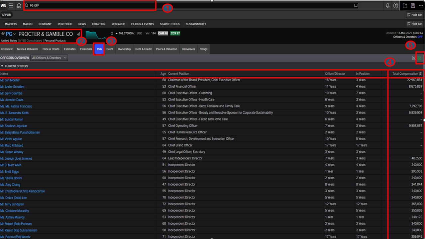Open the three-dots more options menu
Image resolution: width=425 pixels, height=239 pixels.
coord(420,5)
